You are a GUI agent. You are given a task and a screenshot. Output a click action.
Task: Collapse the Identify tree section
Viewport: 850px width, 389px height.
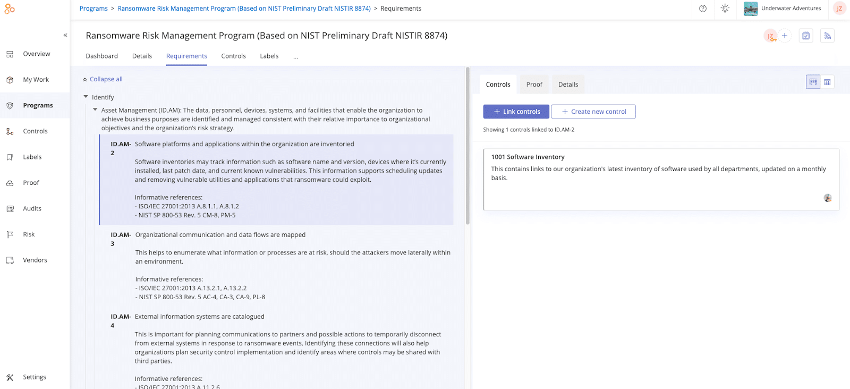pyautogui.click(x=86, y=97)
